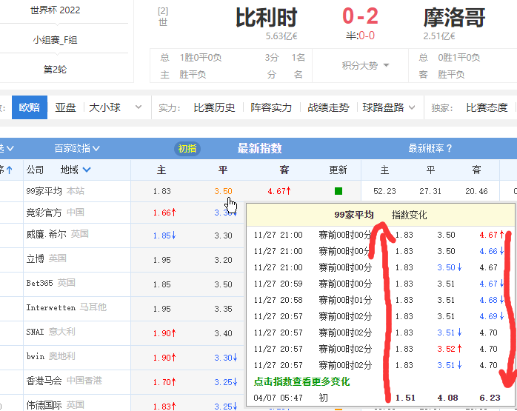Expand dropdown arrow after 大小球
Image resolution: width=517 pixels, height=411 pixels.
coord(139,107)
